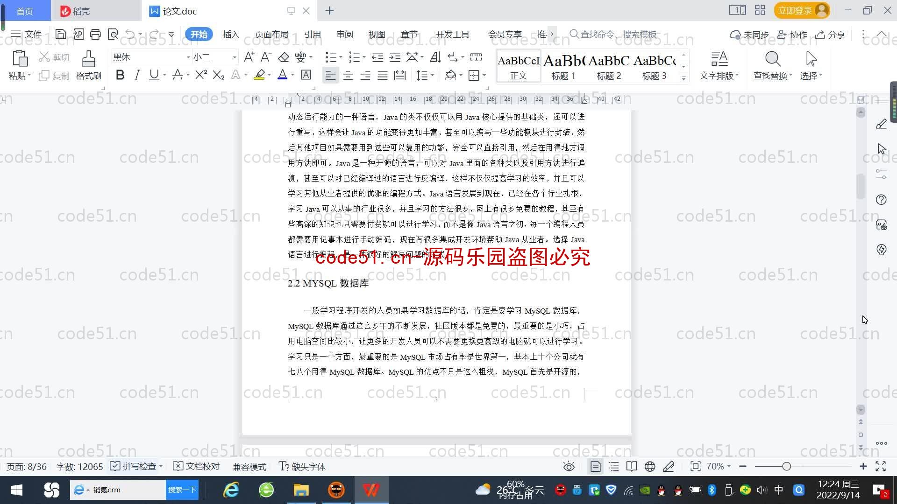897x504 pixels.
Task: Click the Print icon in quick toolbar
Action: [95, 34]
